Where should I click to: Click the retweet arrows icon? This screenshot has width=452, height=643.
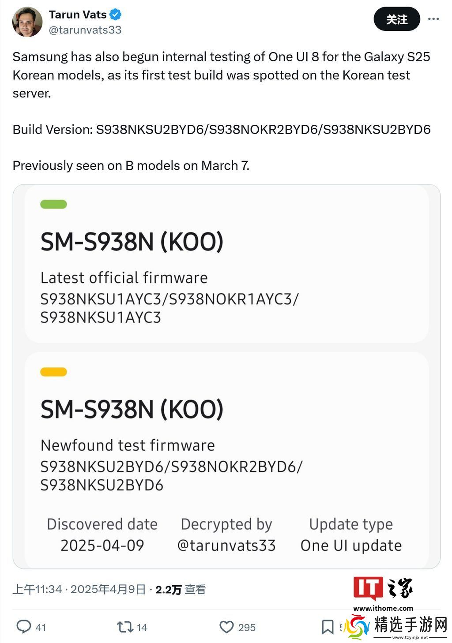[124, 627]
